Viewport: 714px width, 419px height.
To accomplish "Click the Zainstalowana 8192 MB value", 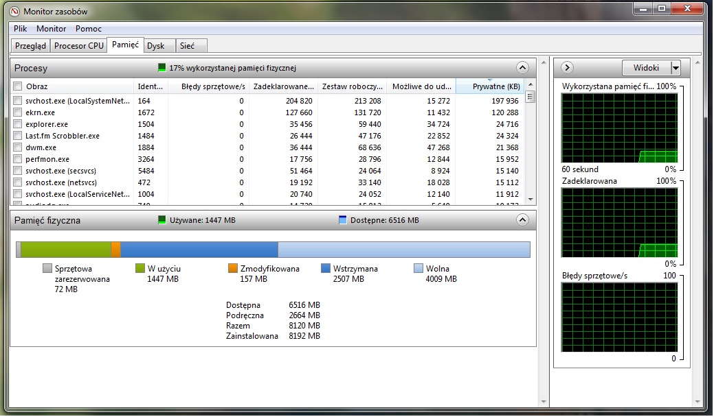I will point(304,336).
